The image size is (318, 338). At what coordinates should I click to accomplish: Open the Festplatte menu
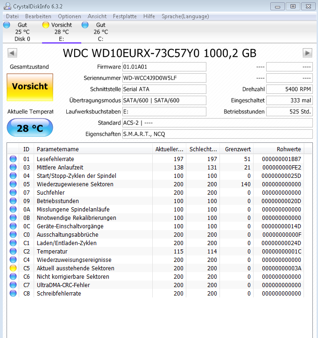click(x=125, y=16)
